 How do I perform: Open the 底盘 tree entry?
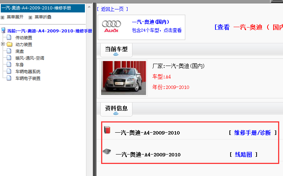pos(20,51)
